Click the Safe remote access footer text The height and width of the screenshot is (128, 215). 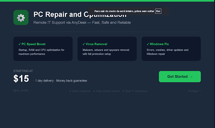click(x=108, y=91)
